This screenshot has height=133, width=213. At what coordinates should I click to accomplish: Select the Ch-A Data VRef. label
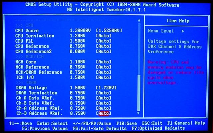coord(35,98)
